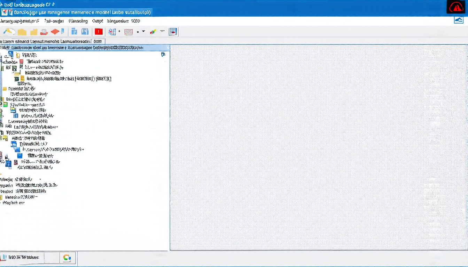
Task: Select the longest tree row with bracketed text
Action: [69, 79]
